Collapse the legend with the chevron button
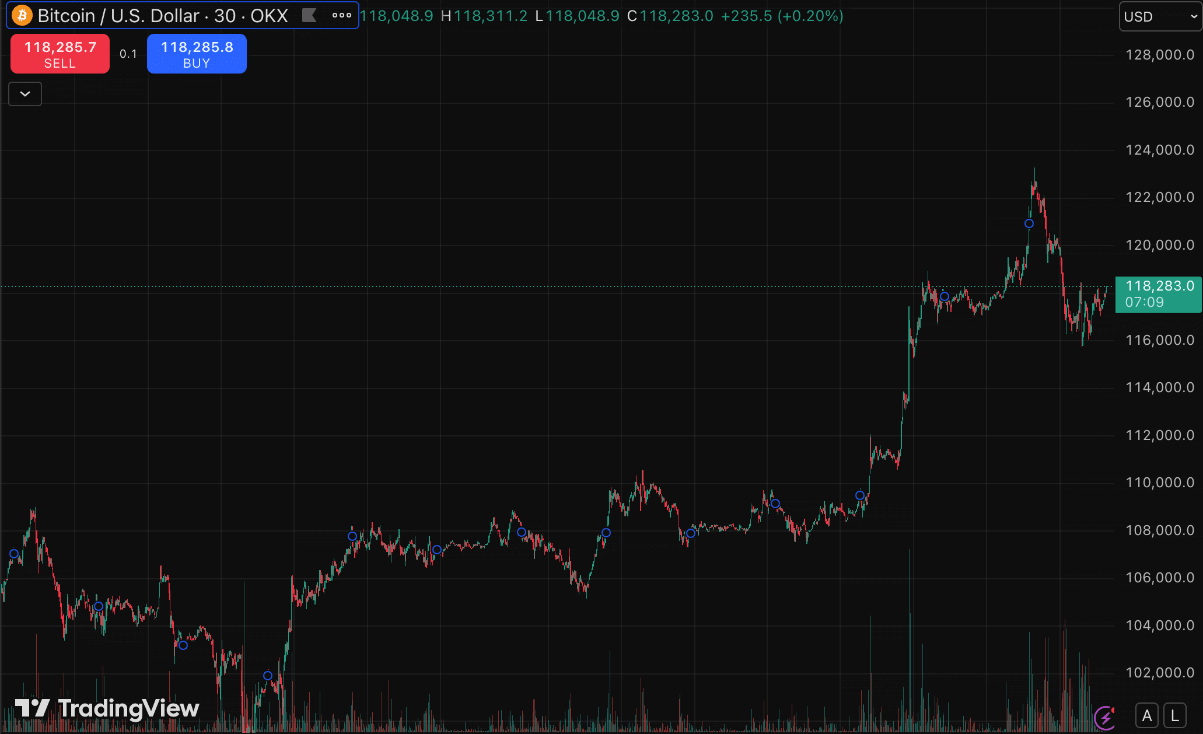Image resolution: width=1203 pixels, height=734 pixels. [25, 94]
